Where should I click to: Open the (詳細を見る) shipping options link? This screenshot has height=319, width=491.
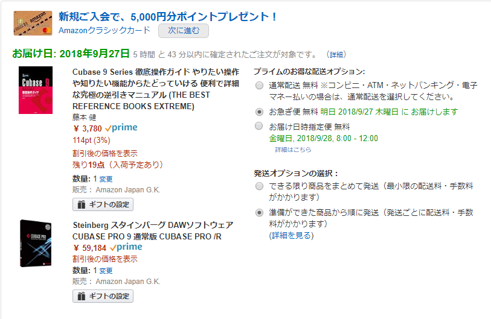coord(291,236)
